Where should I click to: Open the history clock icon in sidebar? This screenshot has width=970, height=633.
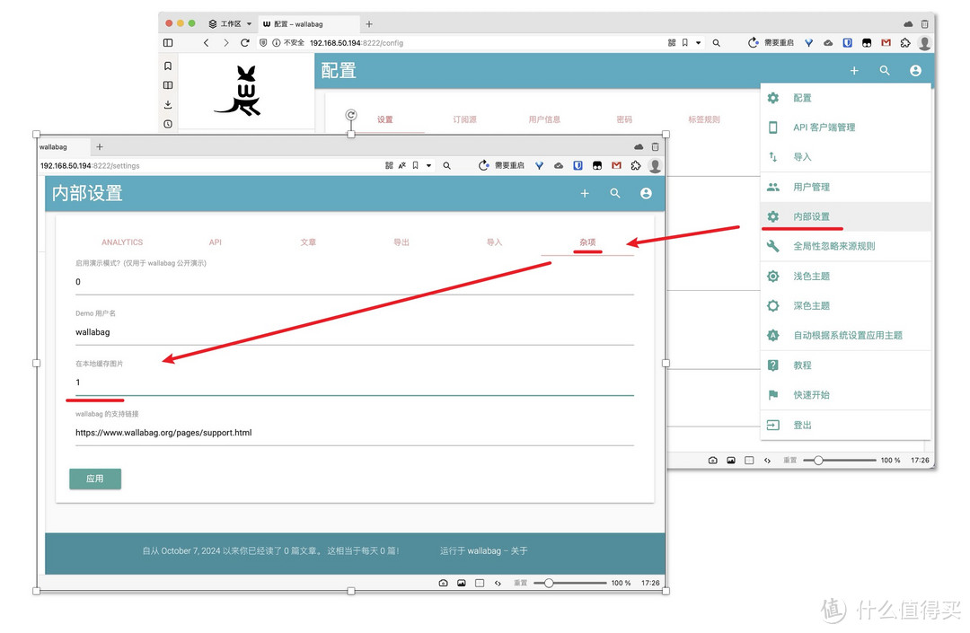[168, 125]
